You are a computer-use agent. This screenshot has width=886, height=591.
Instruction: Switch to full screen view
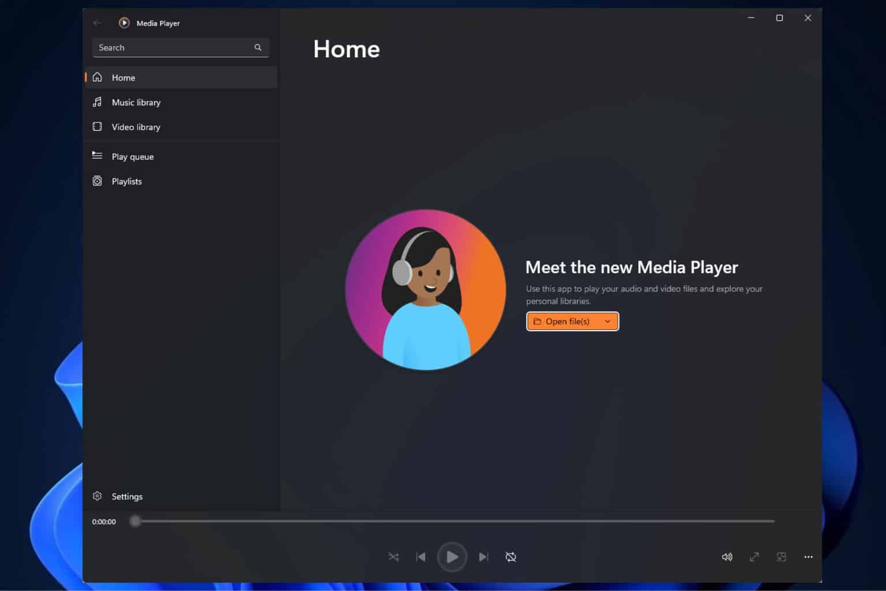click(754, 557)
